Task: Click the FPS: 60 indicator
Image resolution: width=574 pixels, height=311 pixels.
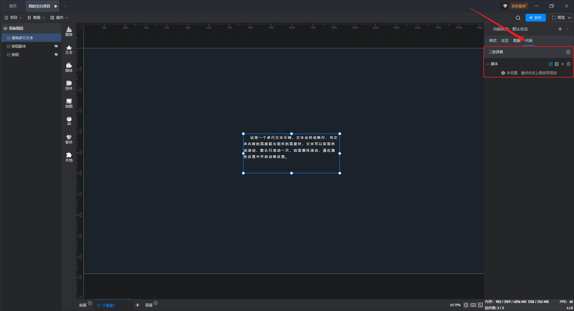Action: tap(566, 302)
